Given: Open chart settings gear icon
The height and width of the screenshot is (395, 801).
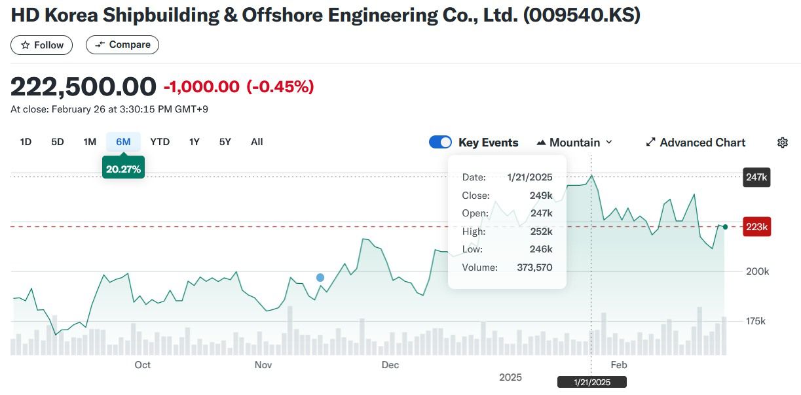Looking at the screenshot, I should click(782, 143).
